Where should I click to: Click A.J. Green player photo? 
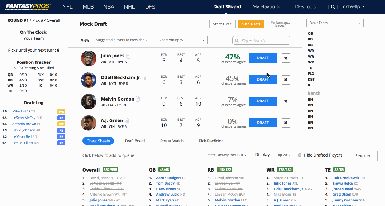[x=89, y=123]
